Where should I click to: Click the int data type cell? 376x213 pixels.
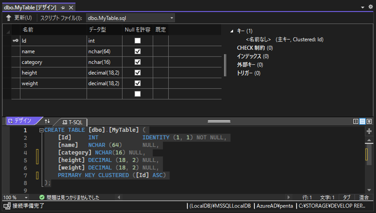(x=104, y=41)
